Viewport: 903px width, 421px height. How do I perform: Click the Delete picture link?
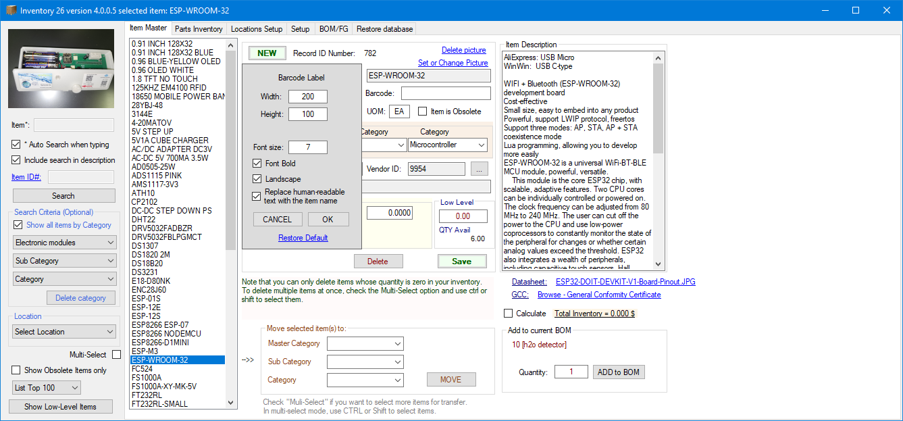[x=464, y=50]
